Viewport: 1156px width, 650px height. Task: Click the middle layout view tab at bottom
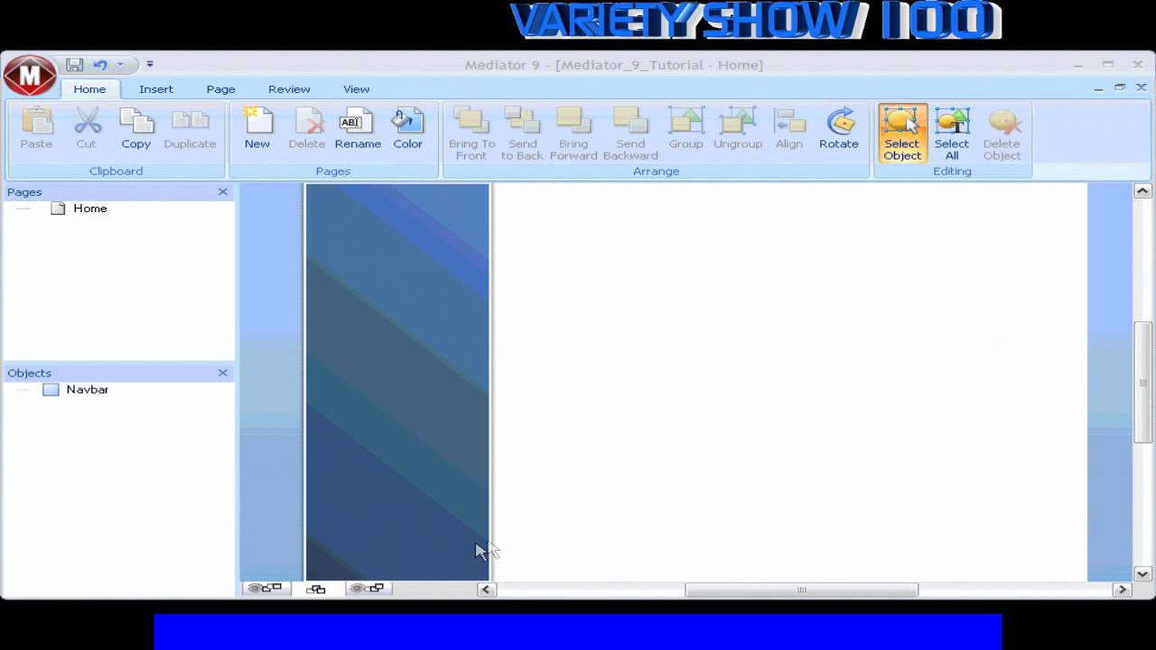pyautogui.click(x=316, y=589)
